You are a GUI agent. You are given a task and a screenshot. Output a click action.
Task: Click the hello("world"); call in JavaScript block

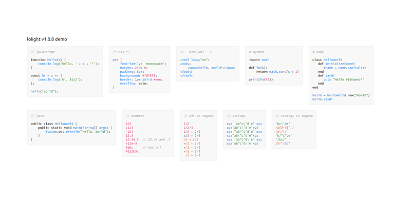(45, 91)
